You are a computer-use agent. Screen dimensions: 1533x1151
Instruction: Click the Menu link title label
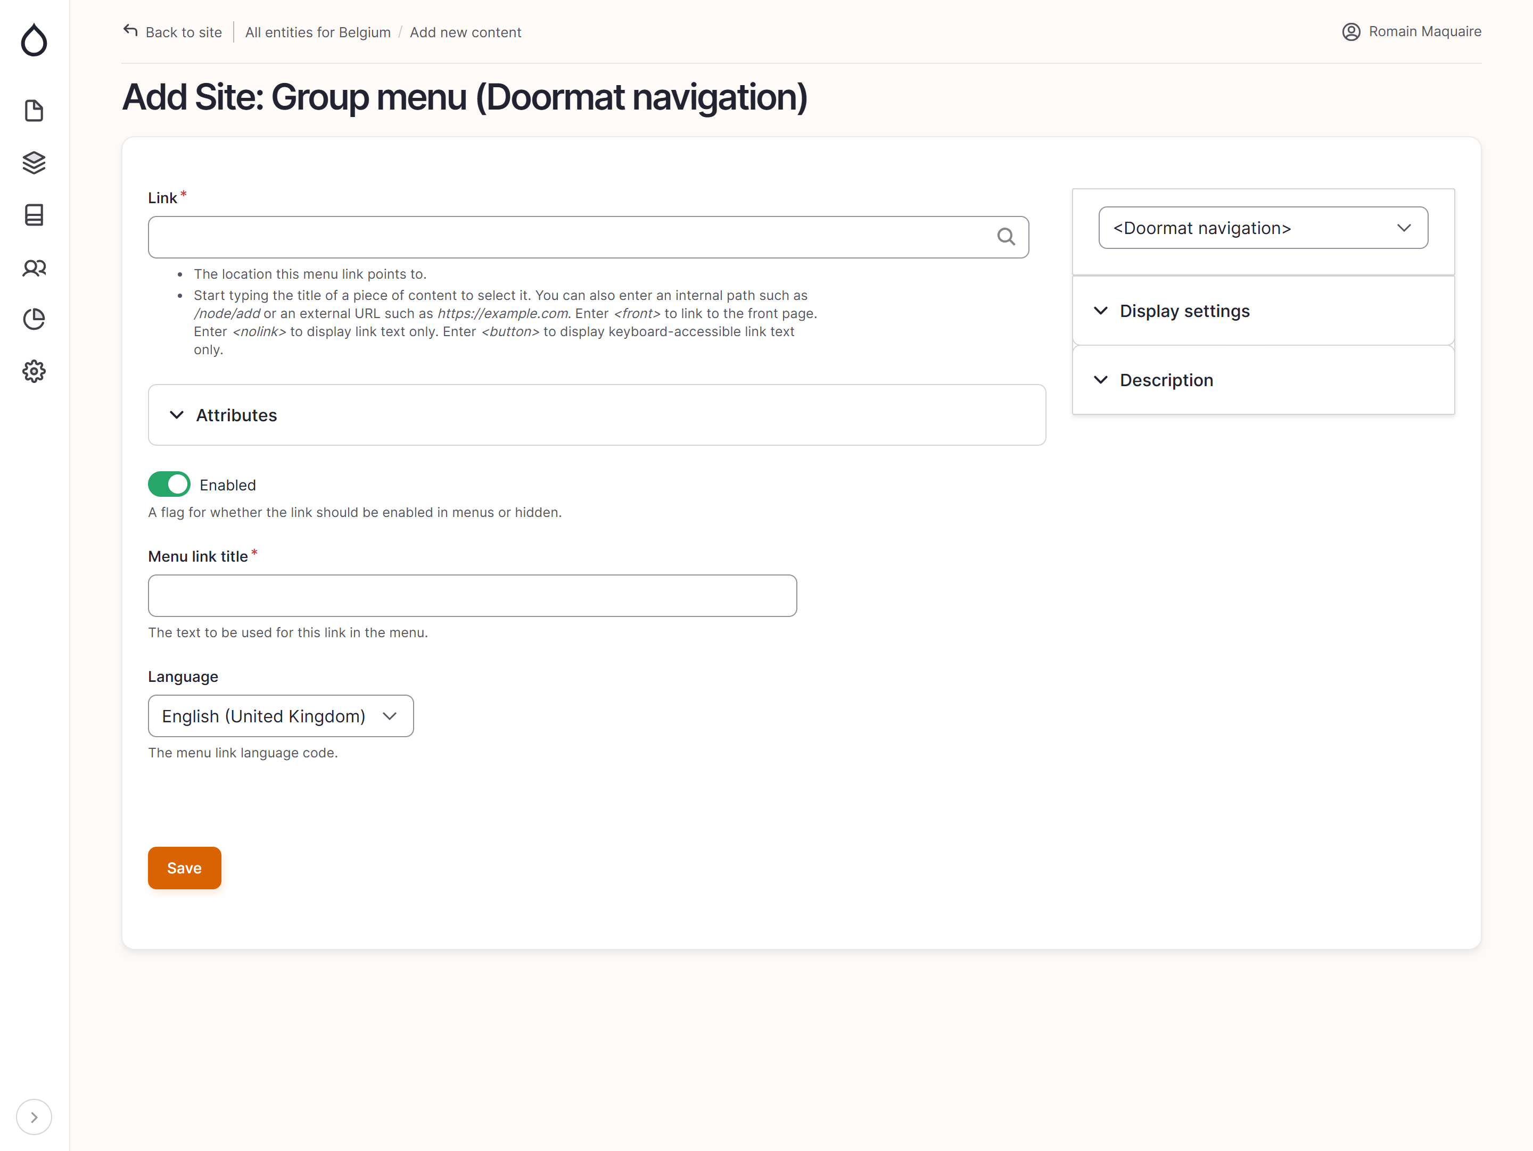coord(198,556)
